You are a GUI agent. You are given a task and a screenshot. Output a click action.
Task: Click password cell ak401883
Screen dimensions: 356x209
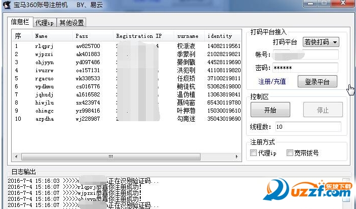pyautogui.click(x=88, y=55)
